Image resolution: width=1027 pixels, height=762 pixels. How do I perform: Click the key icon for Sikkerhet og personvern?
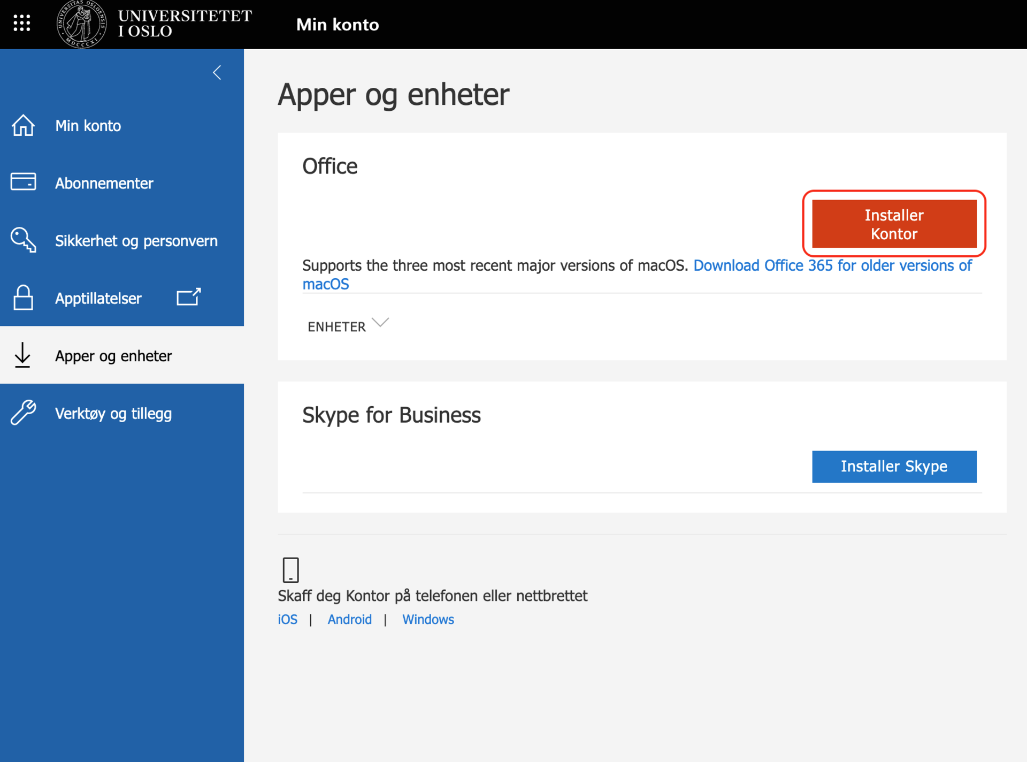23,240
